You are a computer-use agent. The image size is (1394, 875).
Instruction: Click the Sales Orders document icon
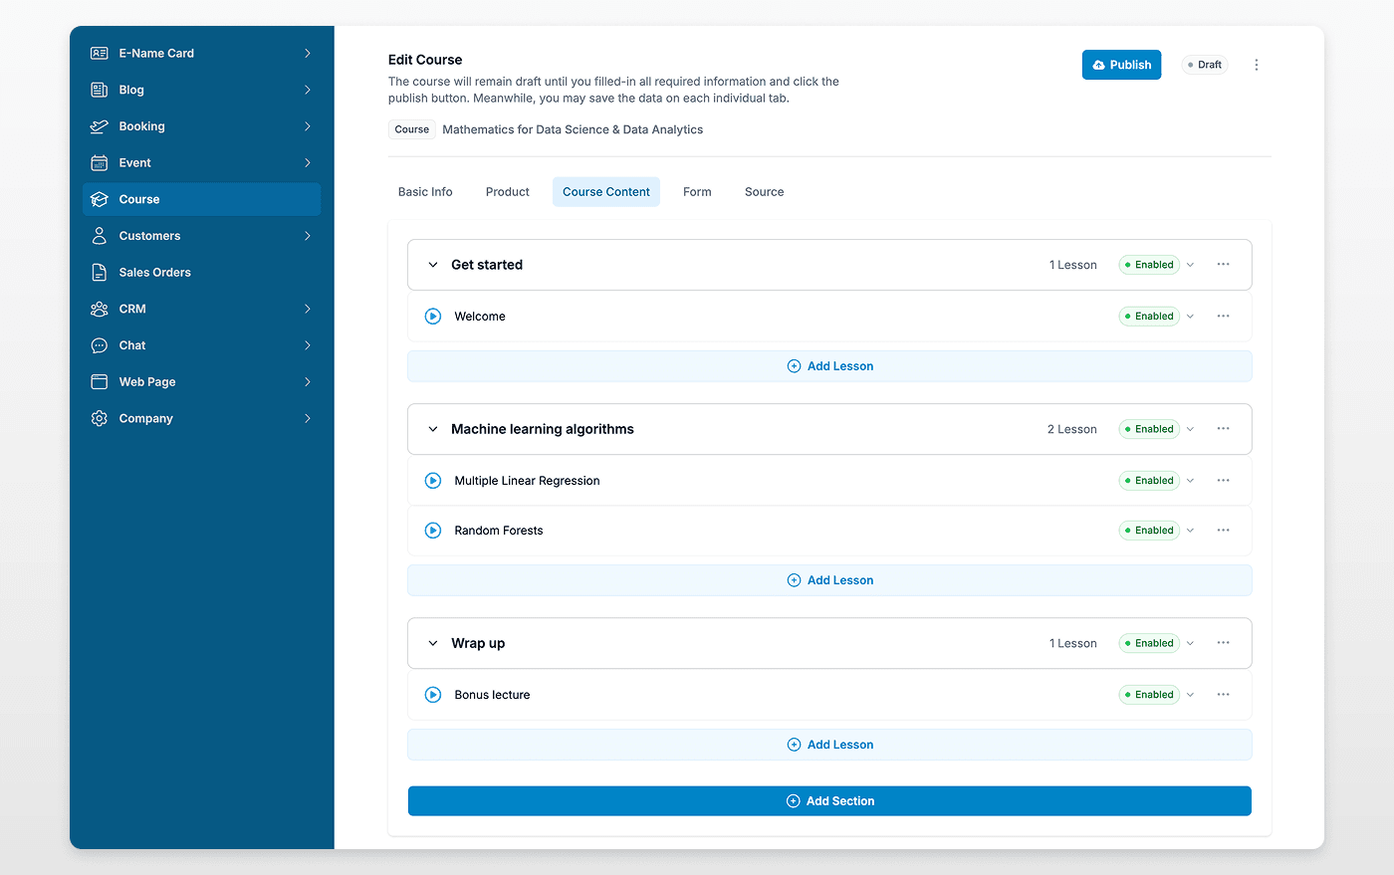click(100, 272)
